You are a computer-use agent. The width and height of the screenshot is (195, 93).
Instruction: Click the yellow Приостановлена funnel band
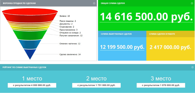tap(30, 27)
